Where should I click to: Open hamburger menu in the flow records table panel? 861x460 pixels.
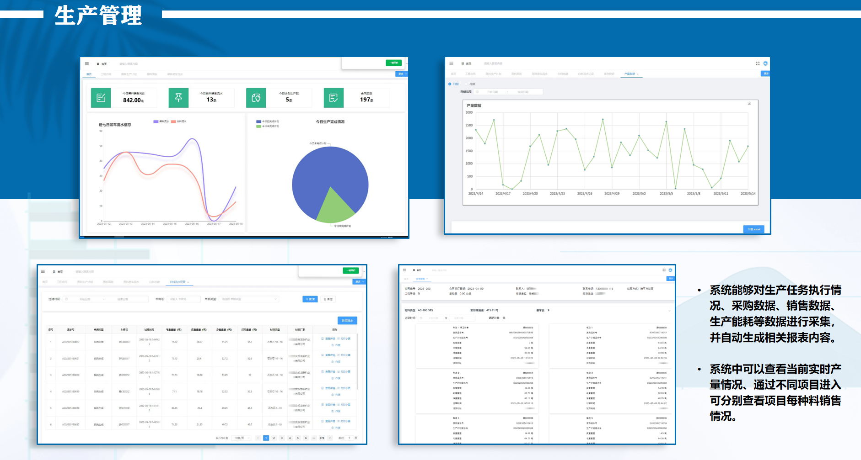click(x=43, y=271)
